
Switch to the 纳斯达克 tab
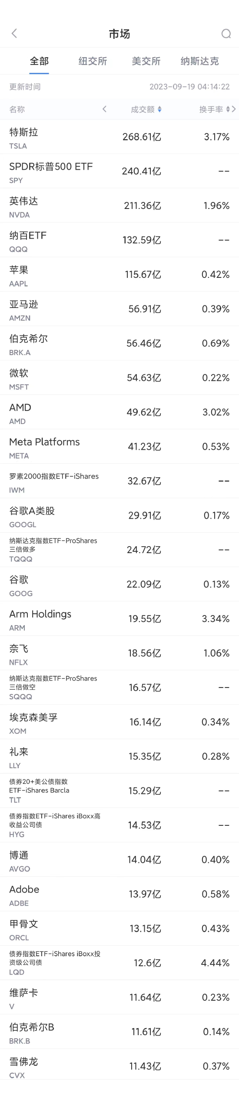pos(200,61)
